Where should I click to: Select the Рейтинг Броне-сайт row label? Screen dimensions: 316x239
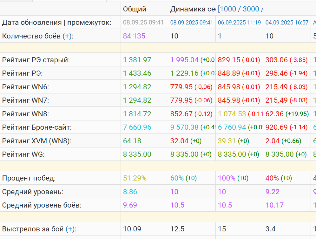click(37, 127)
